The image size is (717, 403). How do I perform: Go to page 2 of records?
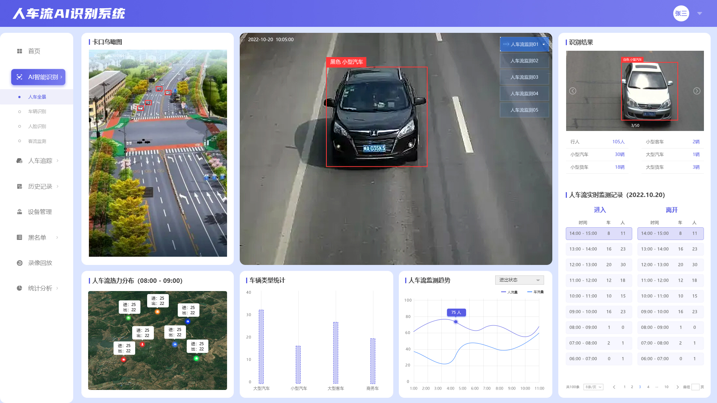coord(632,387)
